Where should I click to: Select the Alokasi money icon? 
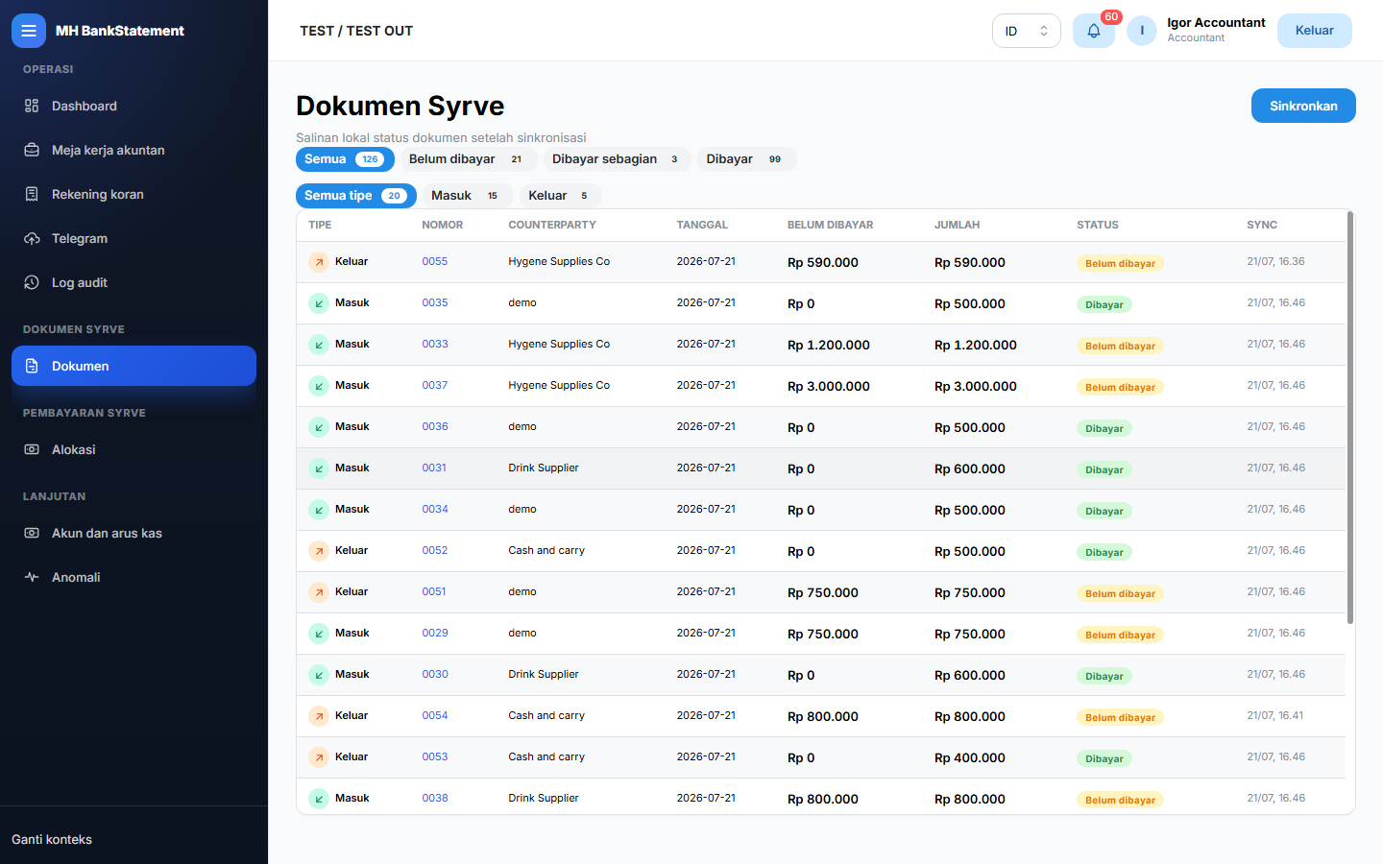[x=32, y=449]
